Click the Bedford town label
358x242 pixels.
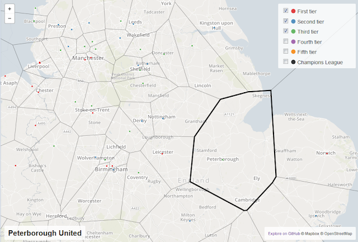208,207
